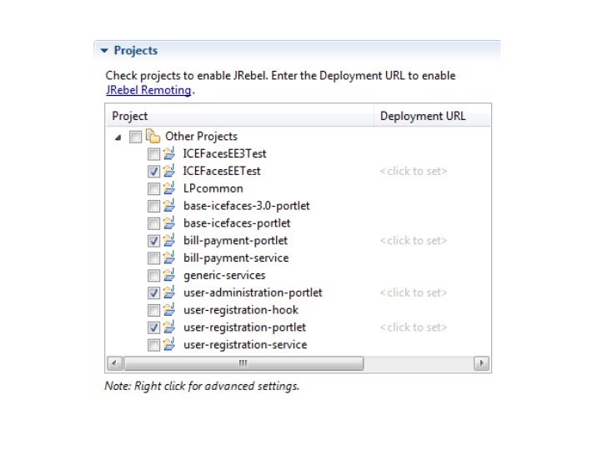Click the Deployment URL column header
607x455 pixels.
click(x=432, y=116)
